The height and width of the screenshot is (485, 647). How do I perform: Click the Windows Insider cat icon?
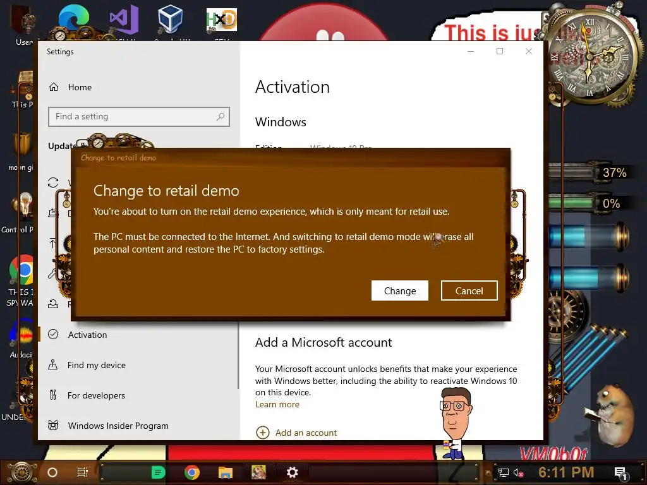(53, 425)
